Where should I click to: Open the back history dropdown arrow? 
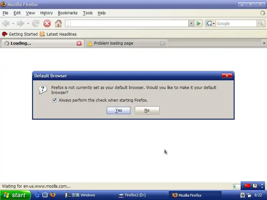13,23
